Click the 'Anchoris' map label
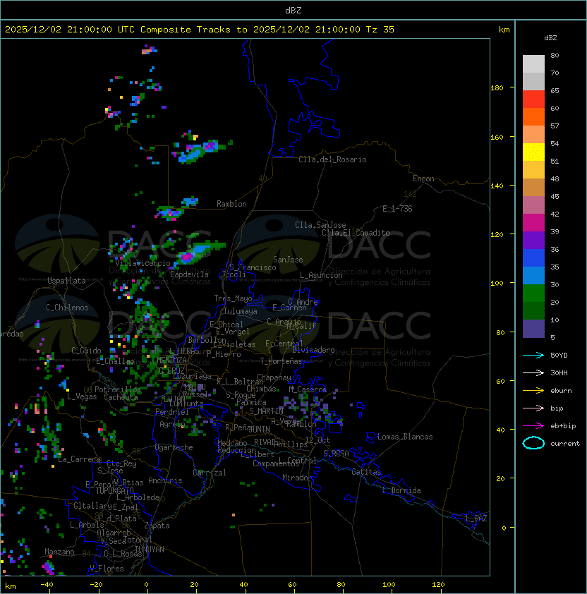Image resolution: width=587 pixels, height=594 pixels. coord(165,480)
